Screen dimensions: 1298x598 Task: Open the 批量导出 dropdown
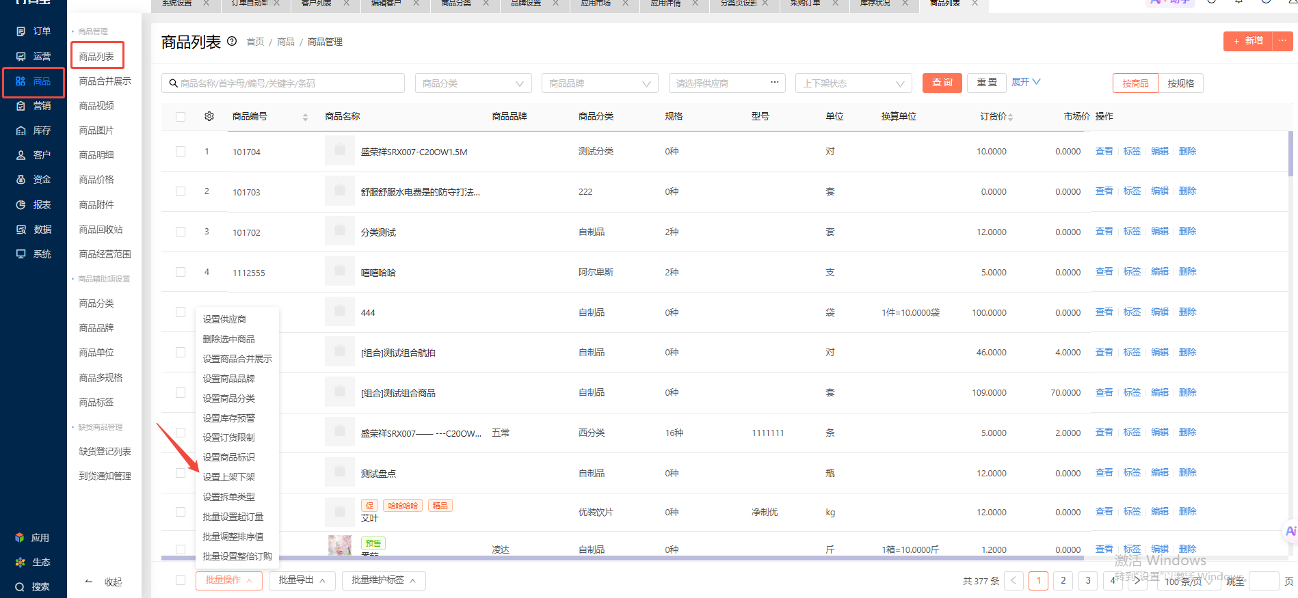302,580
